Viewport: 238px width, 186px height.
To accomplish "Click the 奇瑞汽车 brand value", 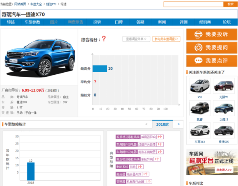I will (x=22, y=97).
